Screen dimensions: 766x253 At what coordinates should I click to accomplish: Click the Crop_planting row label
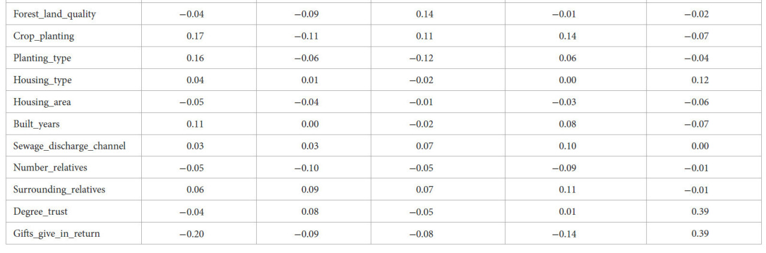pyautogui.click(x=44, y=36)
